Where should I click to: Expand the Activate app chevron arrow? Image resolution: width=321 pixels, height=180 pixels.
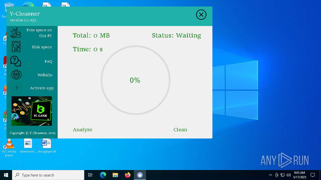click(x=17, y=88)
